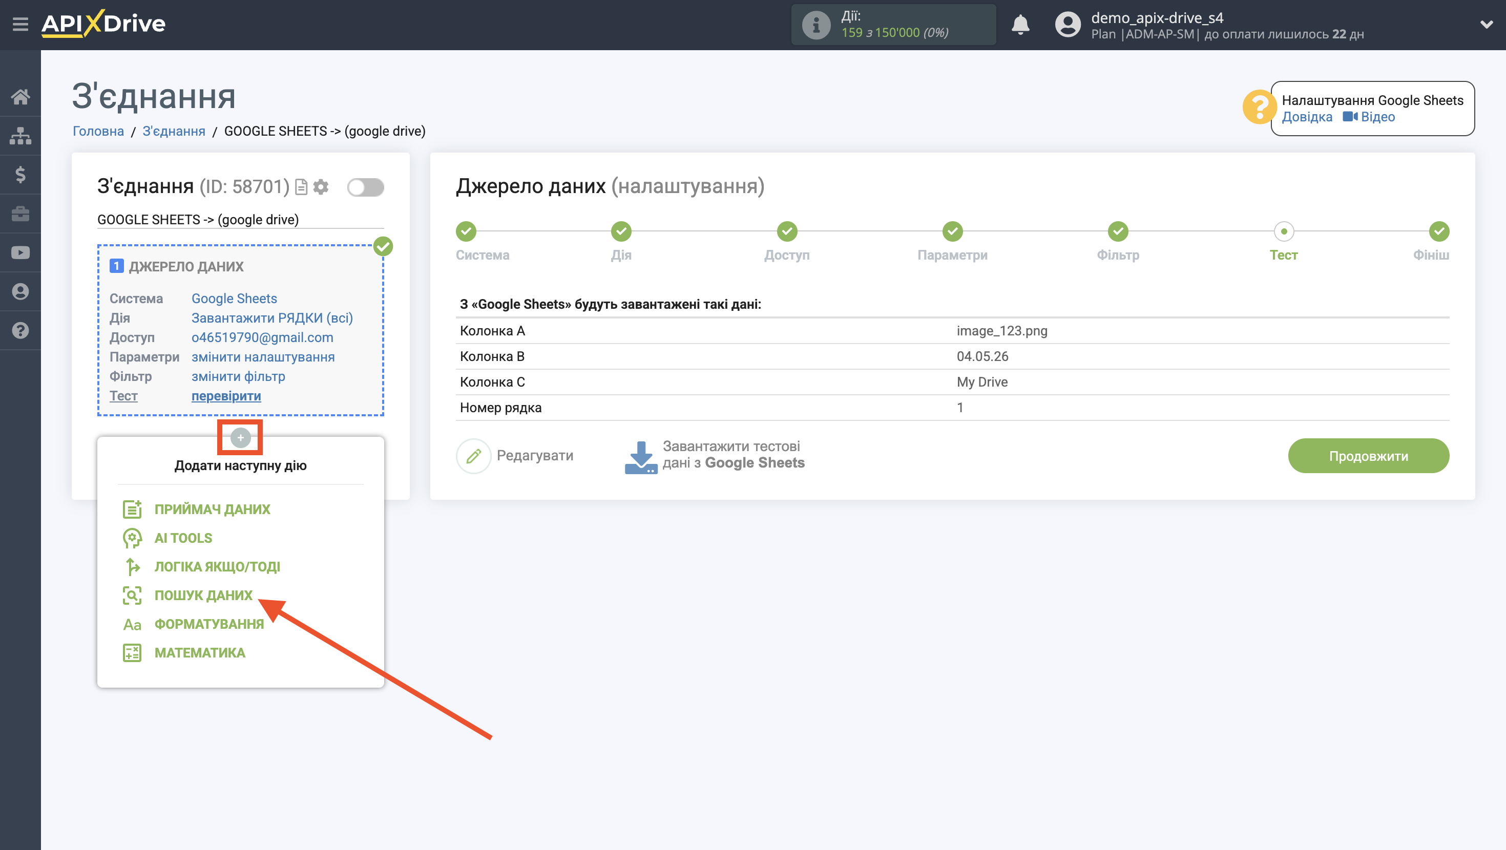Click the Параметри step marker

click(952, 231)
